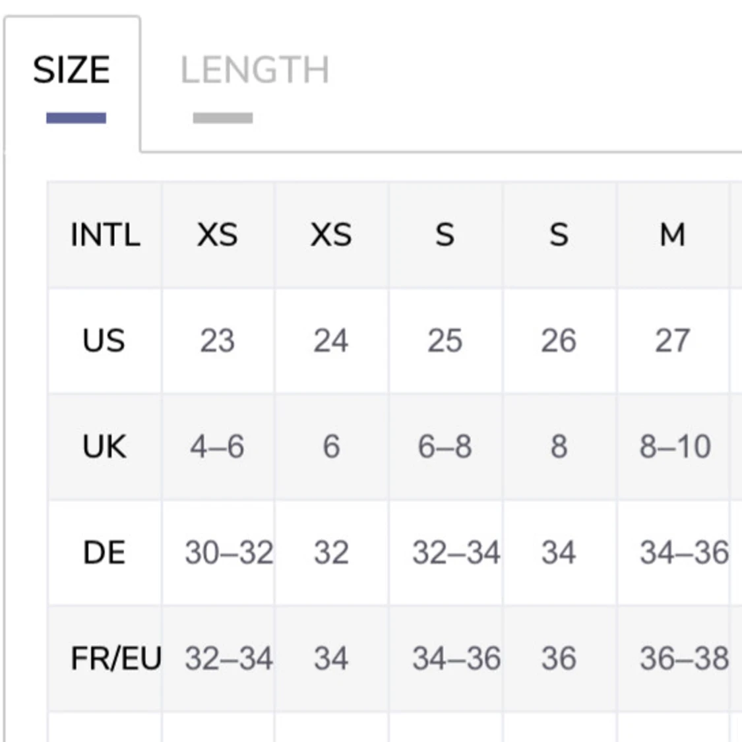The height and width of the screenshot is (742, 742).
Task: Click the US row header
Action: click(105, 341)
